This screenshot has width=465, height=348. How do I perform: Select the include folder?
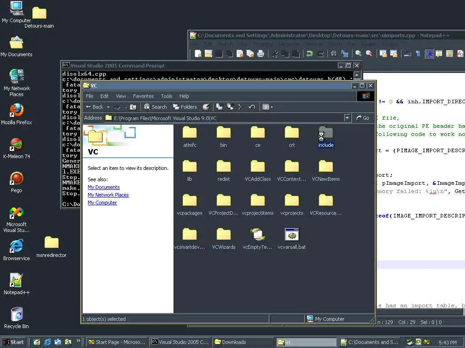(x=326, y=136)
